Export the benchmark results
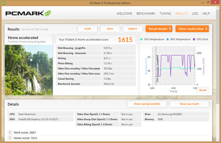The width and height of the screenshot is (221, 143). (x=133, y=29)
